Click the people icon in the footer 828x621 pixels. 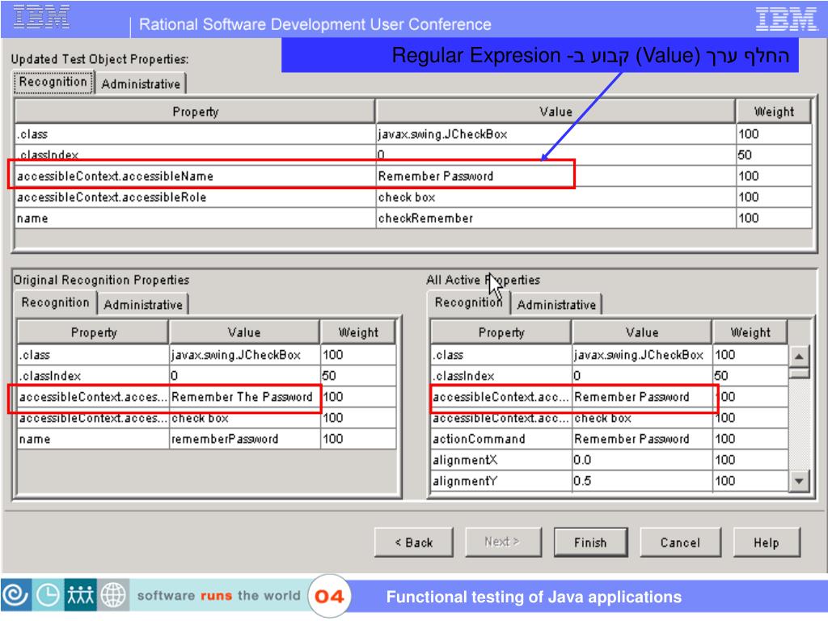[x=80, y=595]
